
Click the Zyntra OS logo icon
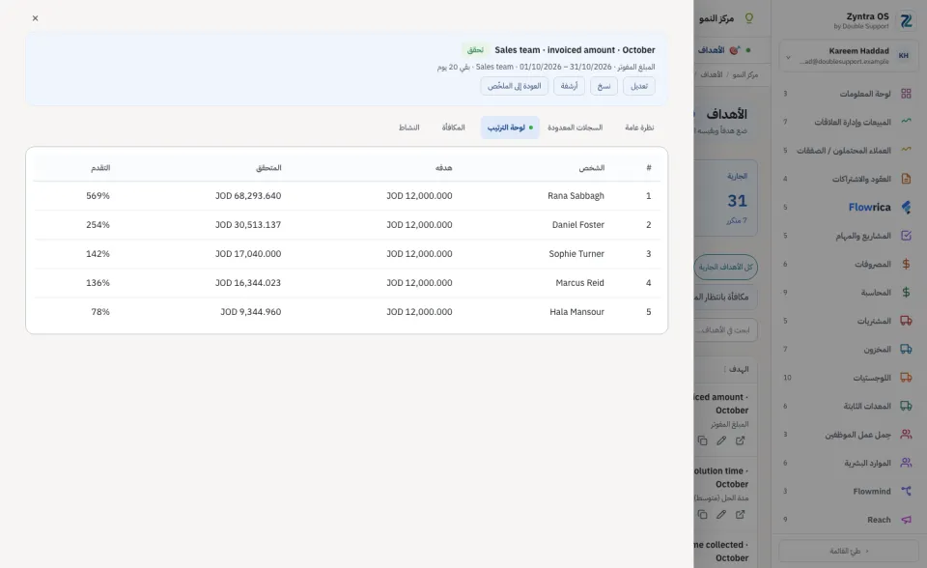tap(907, 20)
